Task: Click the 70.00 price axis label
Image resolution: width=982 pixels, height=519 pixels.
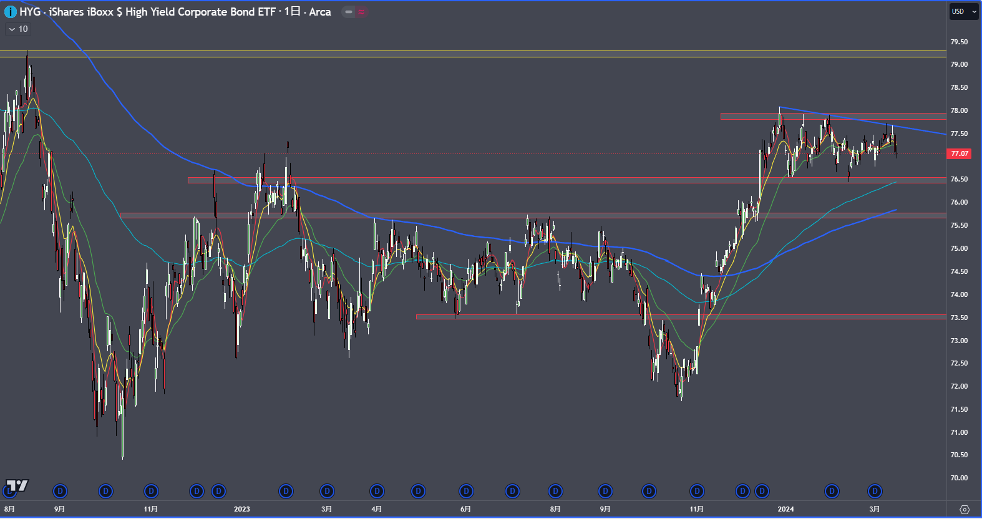Action: (959, 478)
